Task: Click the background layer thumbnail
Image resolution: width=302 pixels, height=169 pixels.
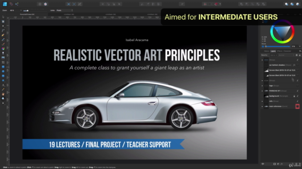Action: [x=266, y=96]
